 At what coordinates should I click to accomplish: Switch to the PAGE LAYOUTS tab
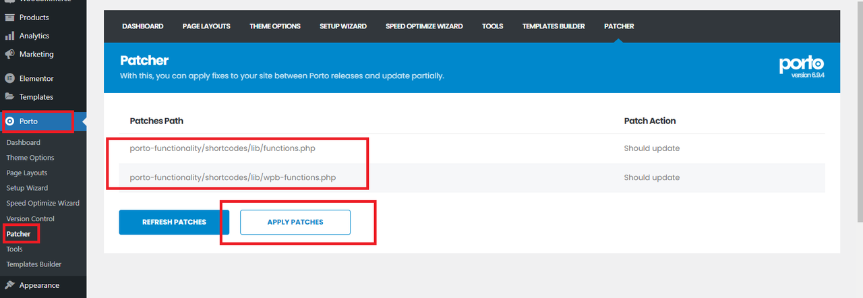(x=206, y=26)
